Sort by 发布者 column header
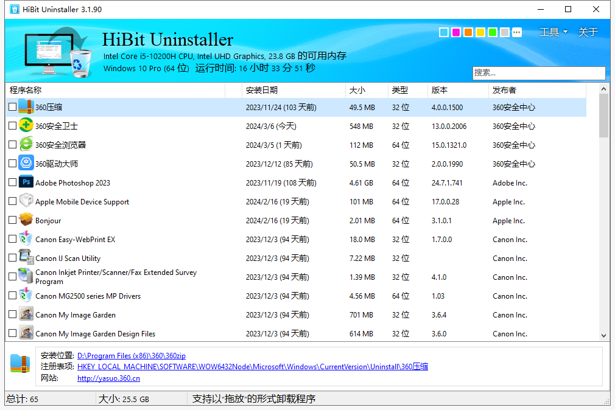The width and height of the screenshot is (615, 410). 537,90
